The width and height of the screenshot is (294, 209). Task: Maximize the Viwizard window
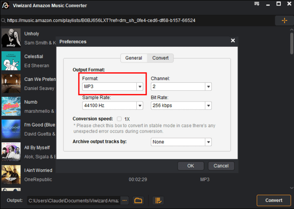279,4
